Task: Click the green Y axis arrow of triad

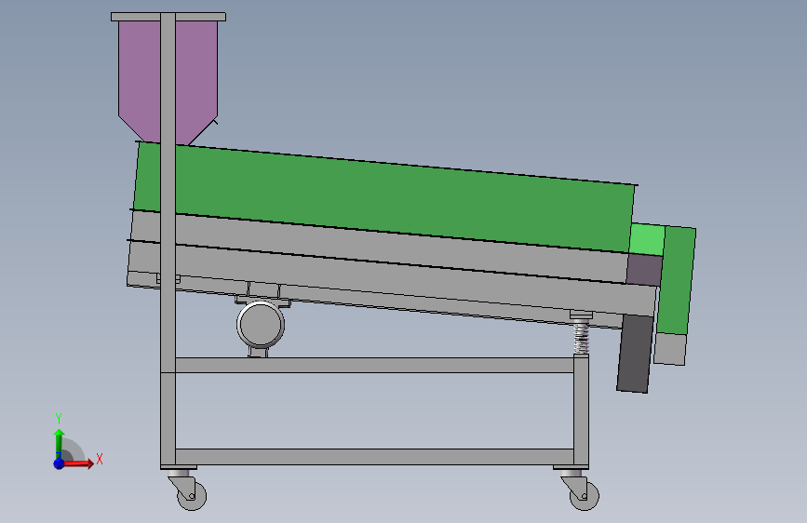Action: (x=59, y=444)
